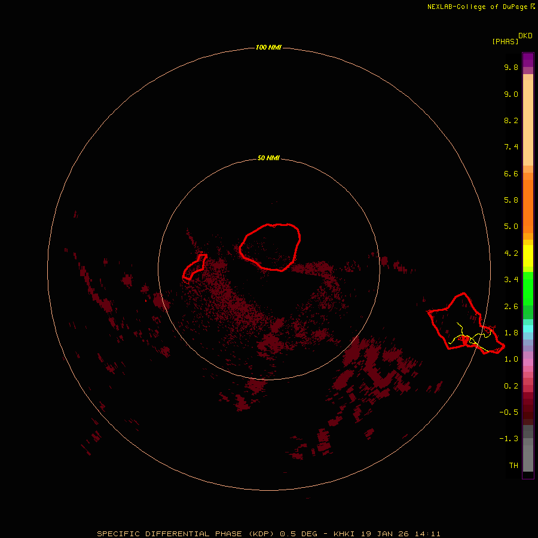Click the DKD legend label
The width and height of the screenshot is (538, 538).
click(x=525, y=36)
